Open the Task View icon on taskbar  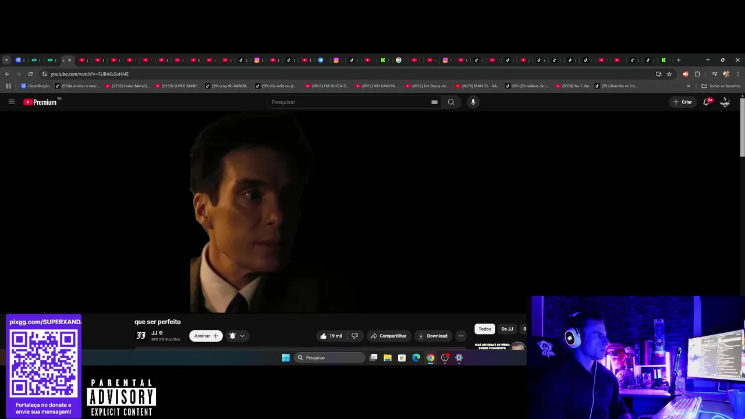(x=374, y=357)
